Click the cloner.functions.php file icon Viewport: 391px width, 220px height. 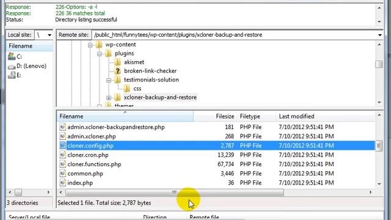(62, 164)
